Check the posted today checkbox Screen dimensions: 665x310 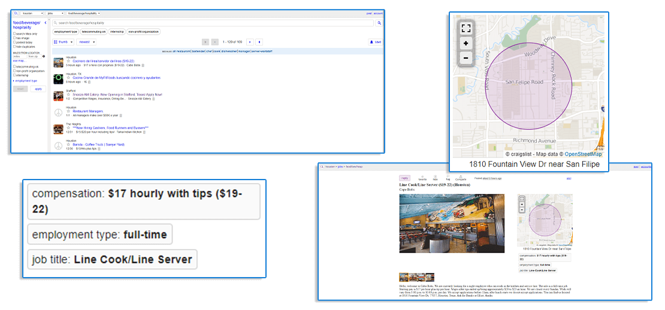point(14,42)
